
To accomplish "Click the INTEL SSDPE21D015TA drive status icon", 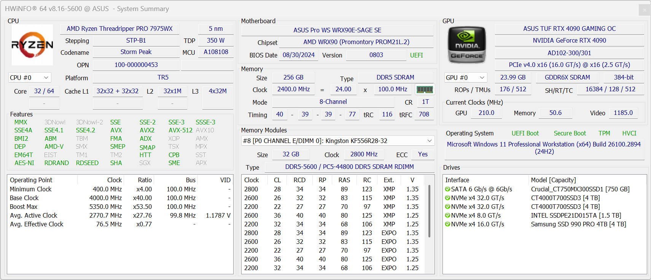I will (448, 215).
